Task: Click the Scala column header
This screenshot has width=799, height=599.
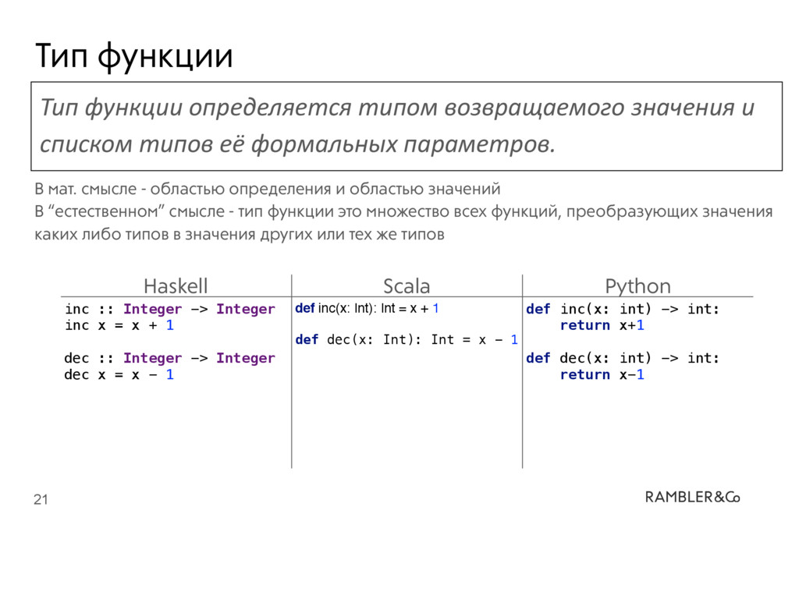Action: tap(407, 285)
